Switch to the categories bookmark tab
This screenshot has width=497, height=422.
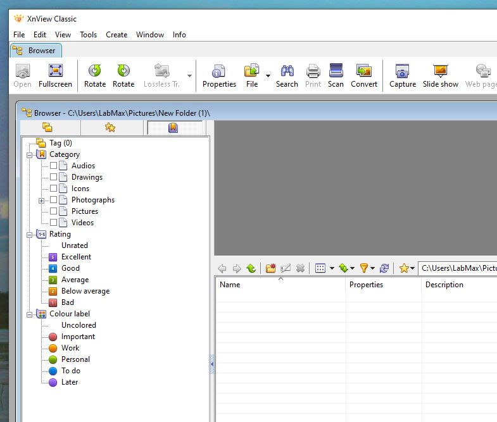173,128
